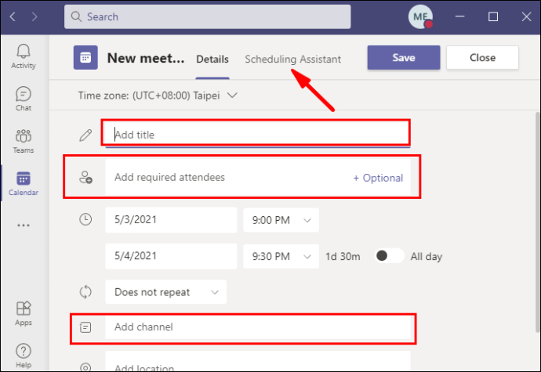541x372 pixels.
Task: Open the Calendar view
Action: [24, 183]
